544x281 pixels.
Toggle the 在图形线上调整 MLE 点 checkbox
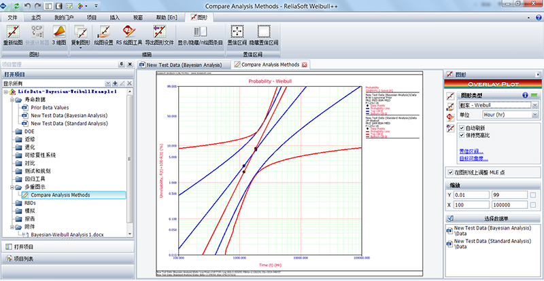(450, 172)
